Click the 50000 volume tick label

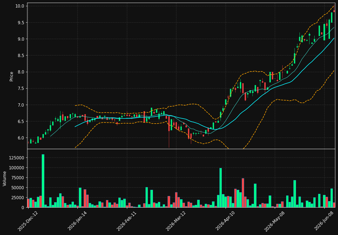click(x=18, y=188)
